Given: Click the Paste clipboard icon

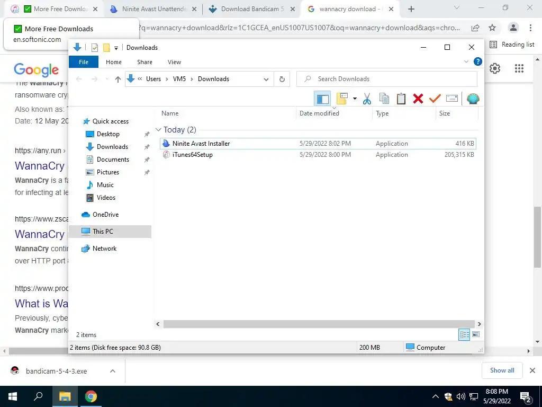Looking at the screenshot, I should tap(401, 99).
